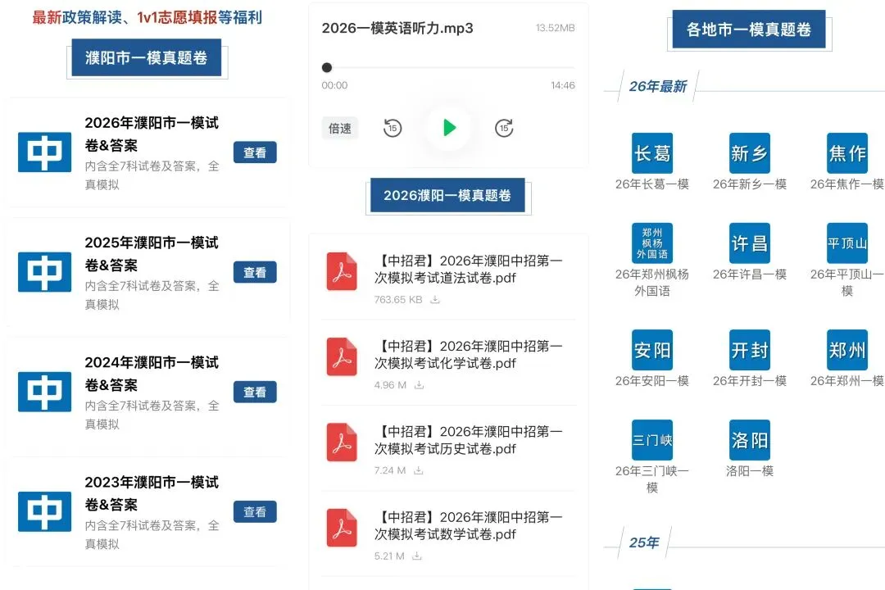The image size is (885, 590).
Task: Rewind audio 15 seconds
Action: (393, 128)
